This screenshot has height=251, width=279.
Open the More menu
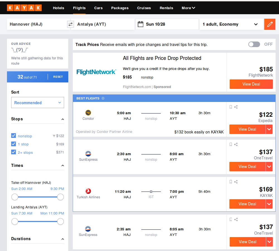pos(188,8)
